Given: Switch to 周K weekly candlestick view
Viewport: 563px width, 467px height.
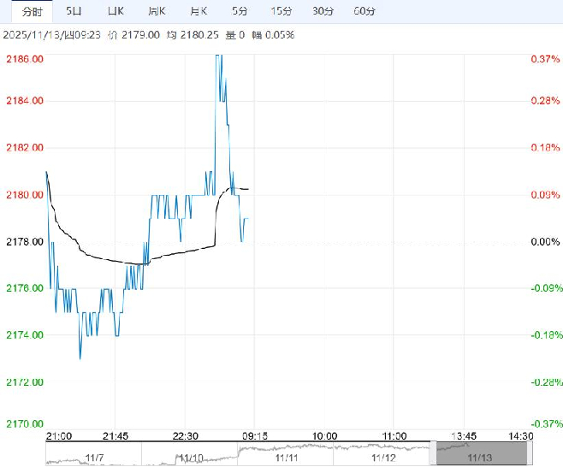Looking at the screenshot, I should 156,11.
